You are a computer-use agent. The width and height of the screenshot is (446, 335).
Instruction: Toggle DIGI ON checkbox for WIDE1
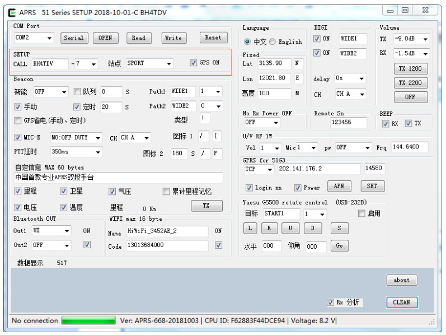tap(317, 39)
